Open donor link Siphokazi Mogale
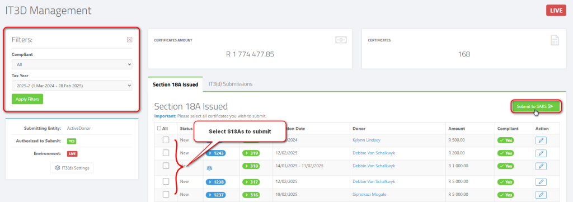The width and height of the screenshot is (573, 202). click(369, 194)
